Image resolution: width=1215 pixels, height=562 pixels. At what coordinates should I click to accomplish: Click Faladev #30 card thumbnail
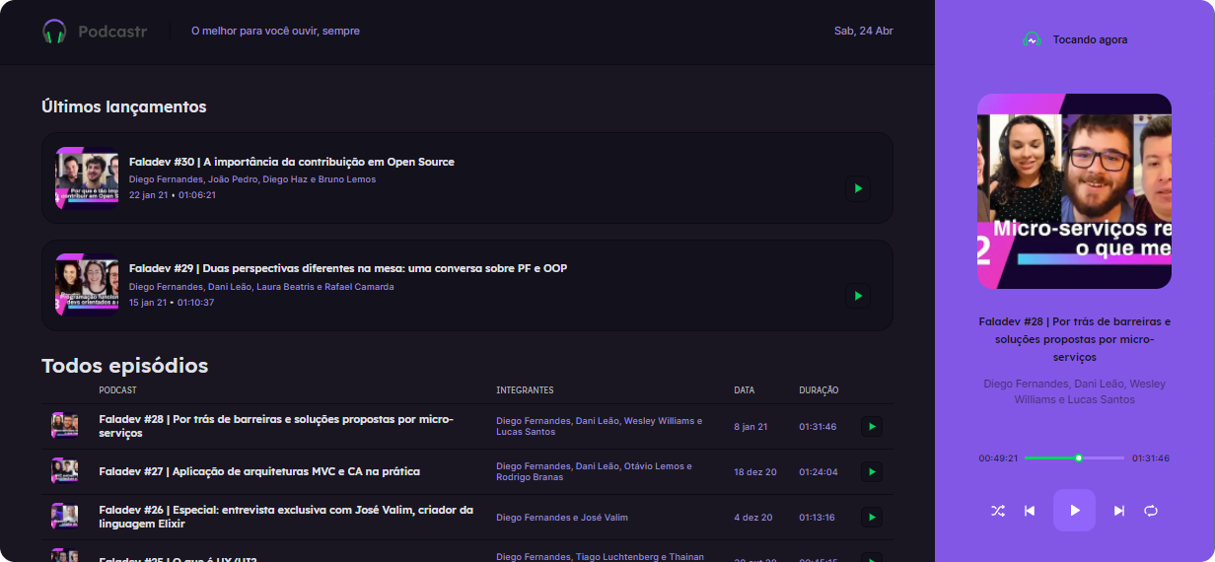tap(87, 177)
